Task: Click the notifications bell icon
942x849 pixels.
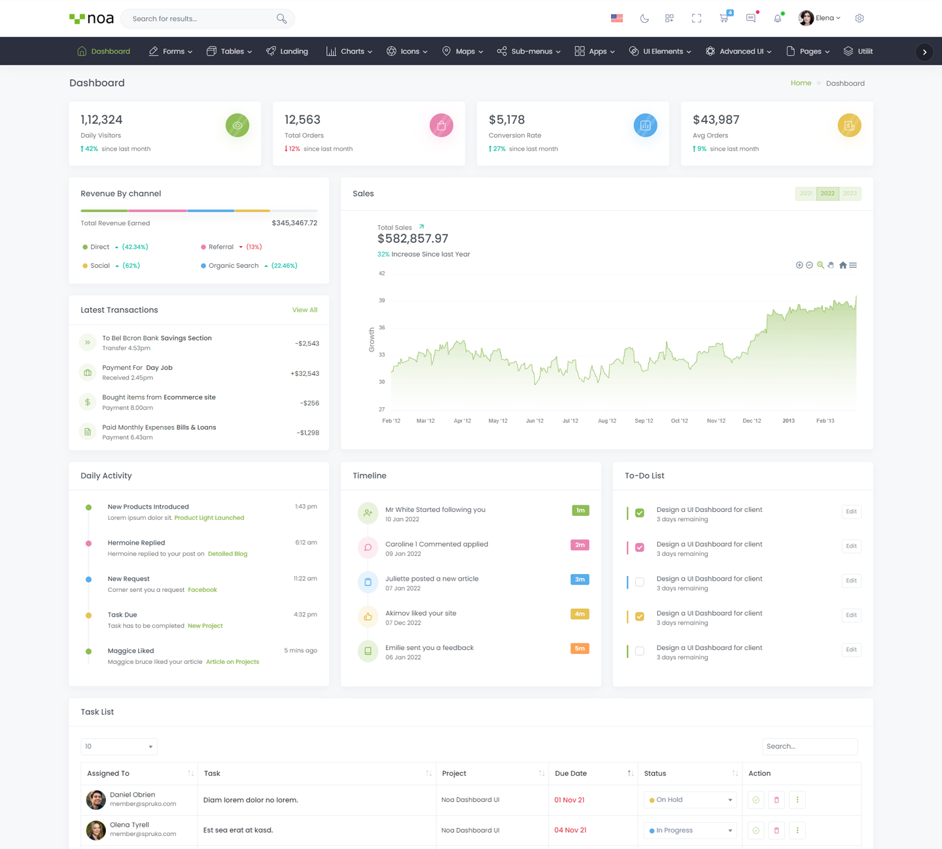Action: click(777, 18)
